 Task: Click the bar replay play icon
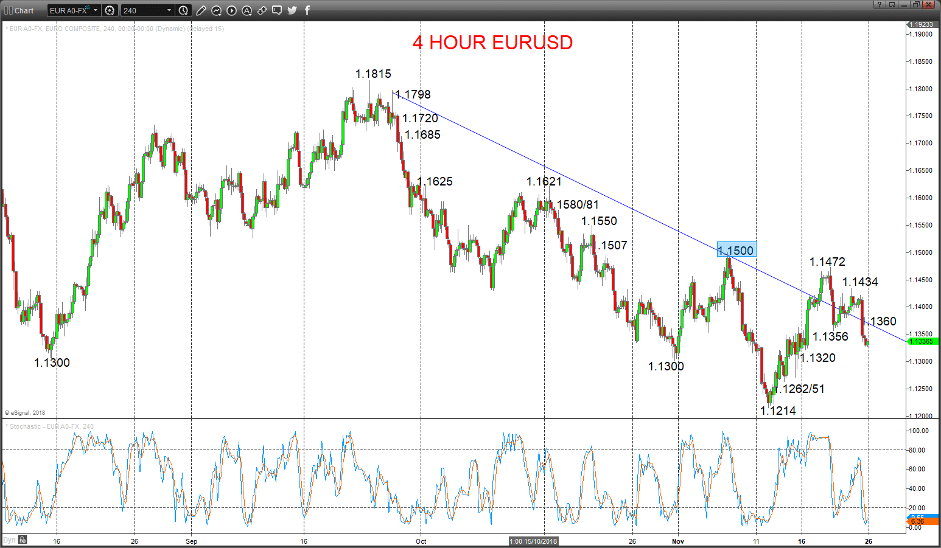click(231, 10)
